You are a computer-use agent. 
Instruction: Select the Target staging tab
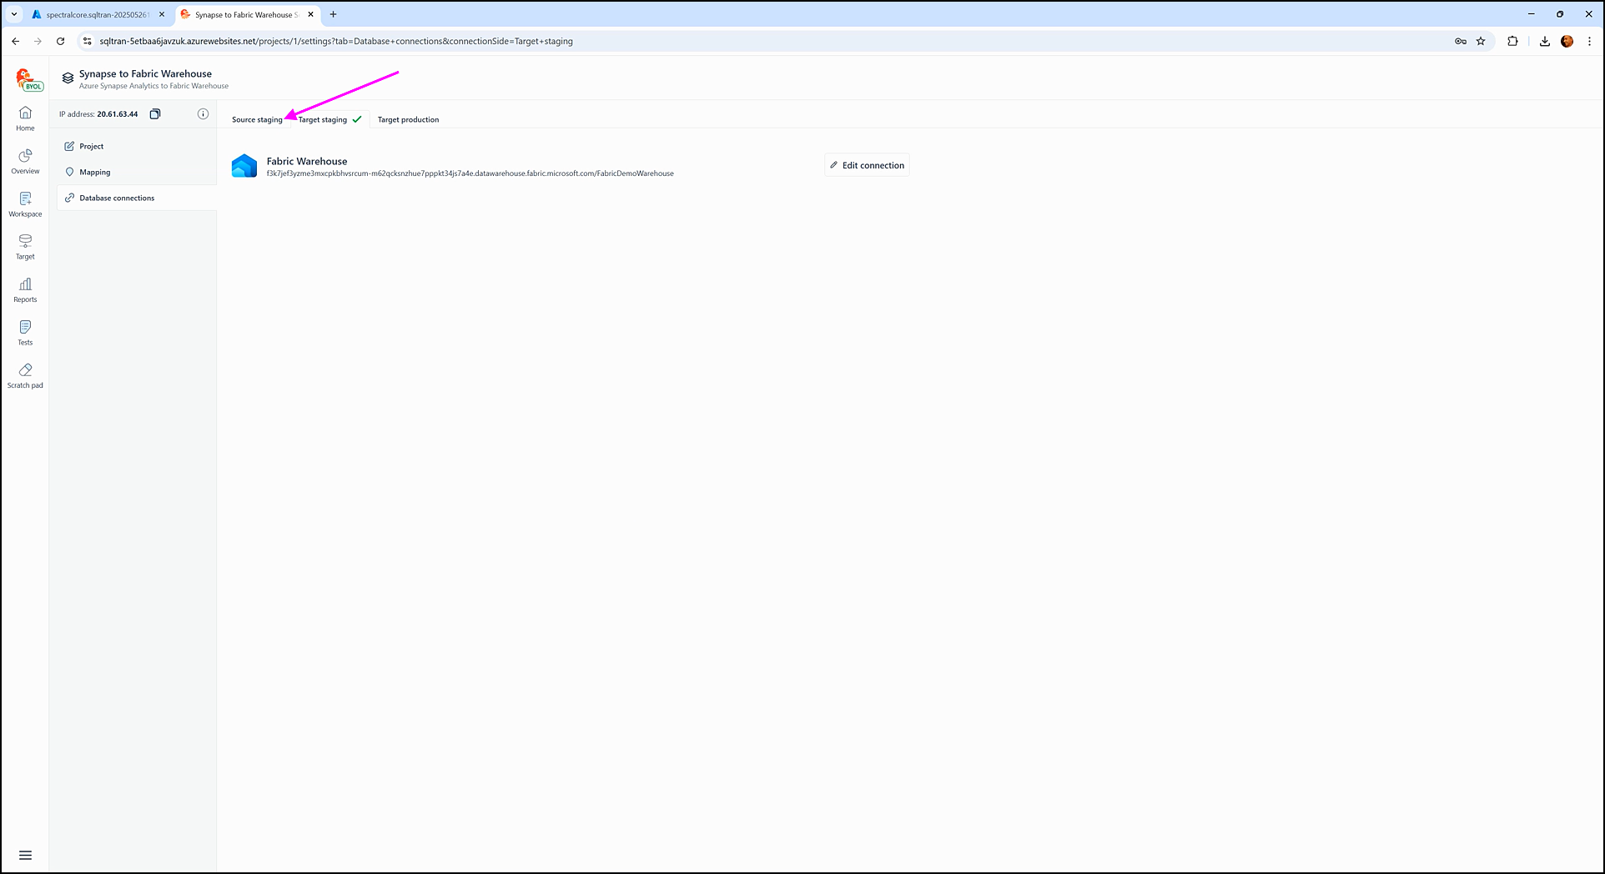click(323, 119)
